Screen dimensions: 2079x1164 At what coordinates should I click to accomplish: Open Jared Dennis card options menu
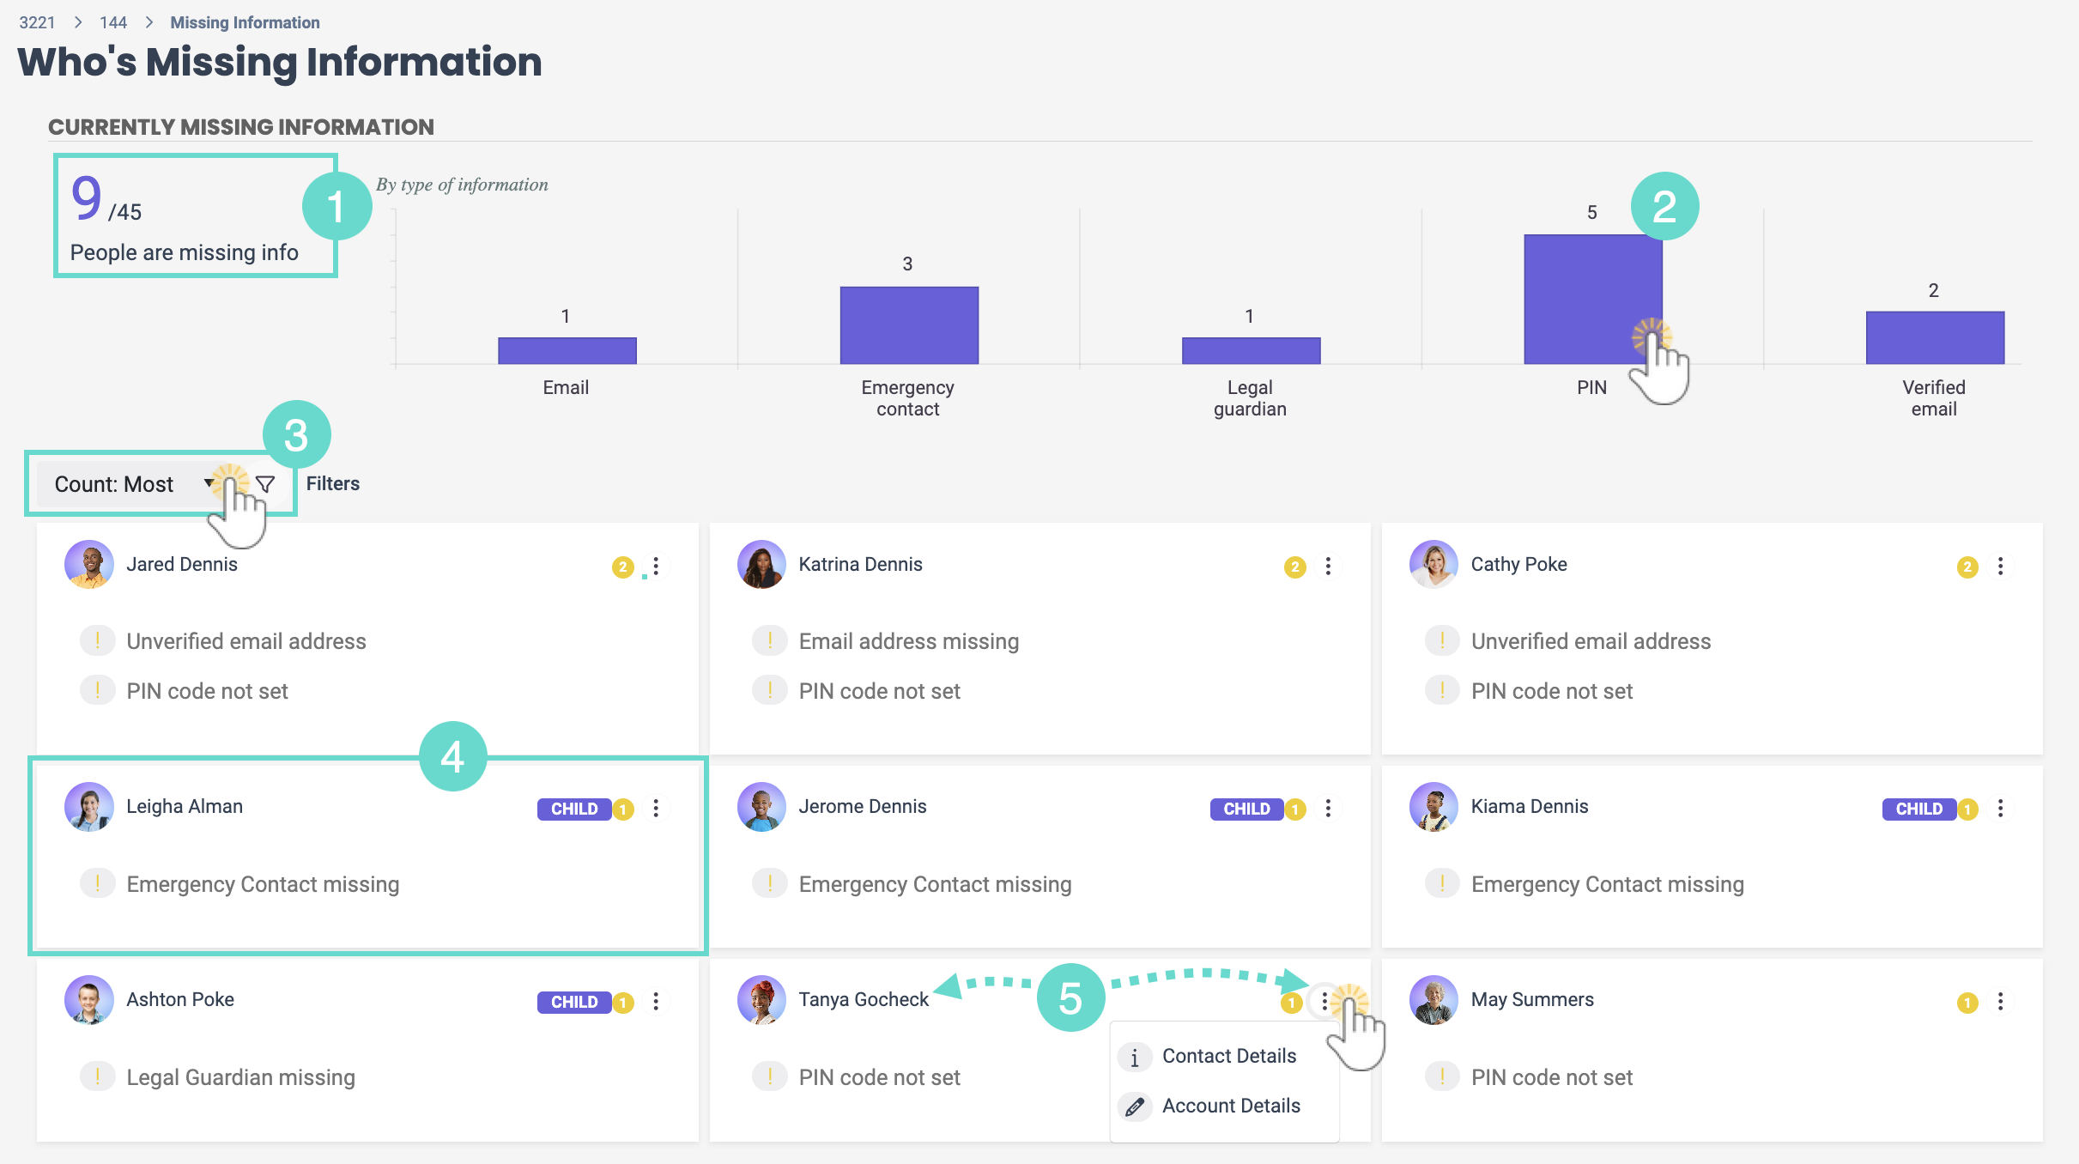click(656, 567)
